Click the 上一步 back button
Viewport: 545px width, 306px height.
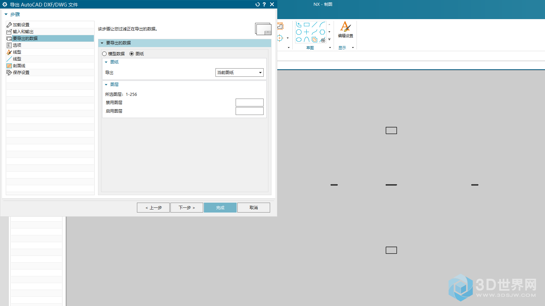[x=153, y=207]
